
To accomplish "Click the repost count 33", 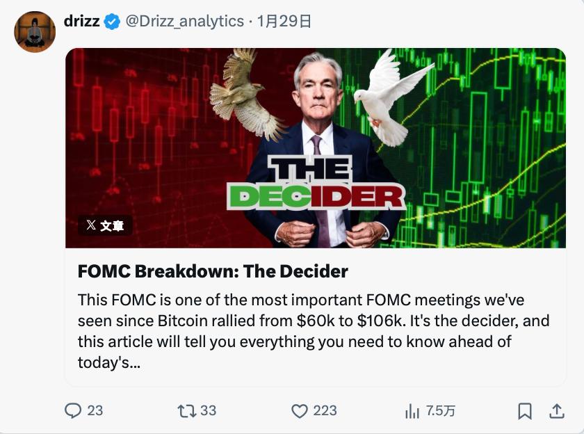I will coord(209,411).
